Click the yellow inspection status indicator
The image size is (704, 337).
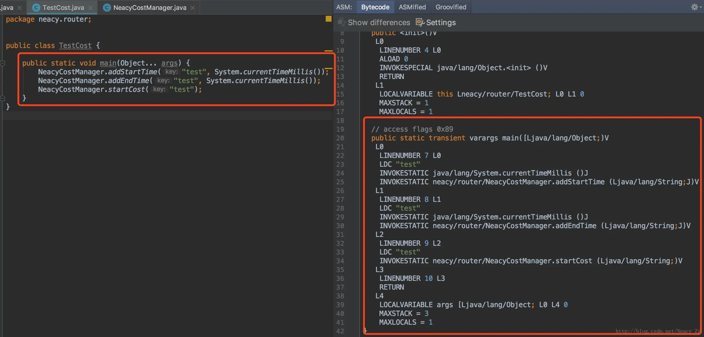pyautogui.click(x=328, y=19)
